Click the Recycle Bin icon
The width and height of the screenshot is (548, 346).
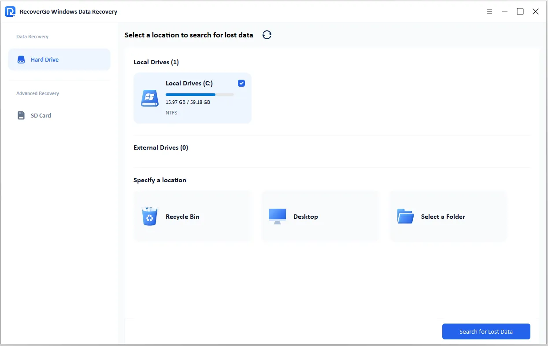[150, 217]
